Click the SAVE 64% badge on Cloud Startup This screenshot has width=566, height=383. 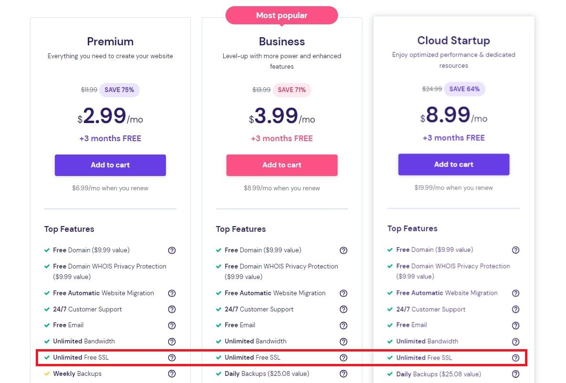[464, 89]
